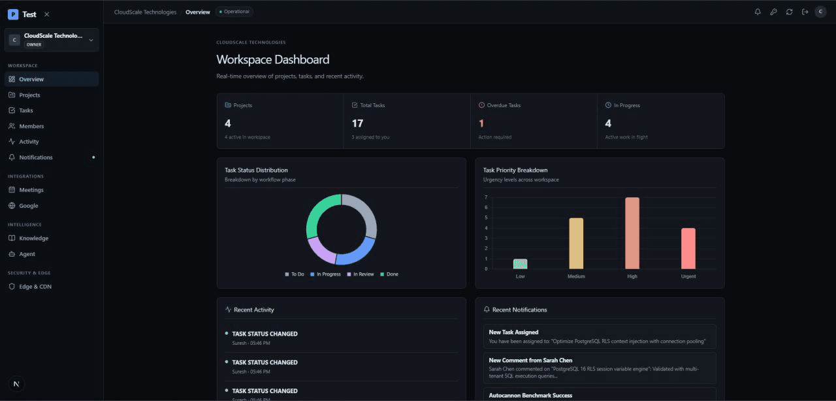Click the unread dot beside Notifications
Screen dimensions: 836x401
point(93,157)
